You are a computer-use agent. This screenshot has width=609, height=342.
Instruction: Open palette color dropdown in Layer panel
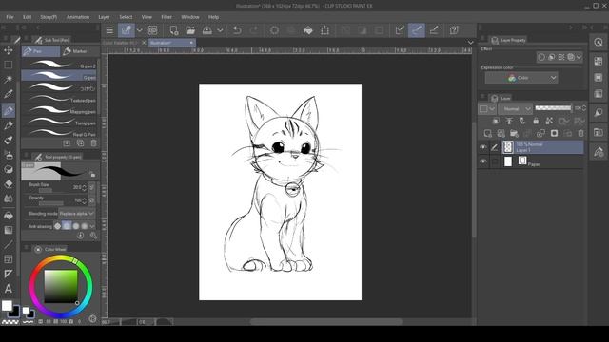click(x=487, y=109)
